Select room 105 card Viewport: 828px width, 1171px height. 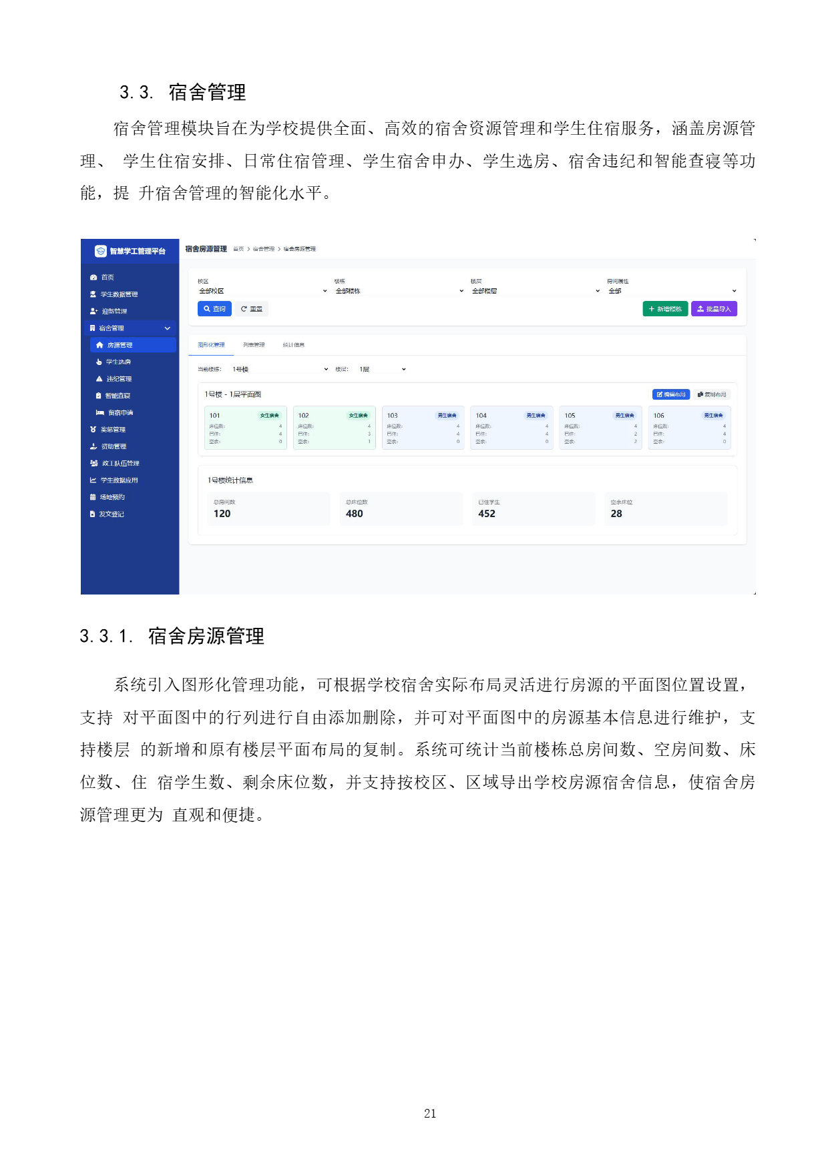[x=600, y=428]
